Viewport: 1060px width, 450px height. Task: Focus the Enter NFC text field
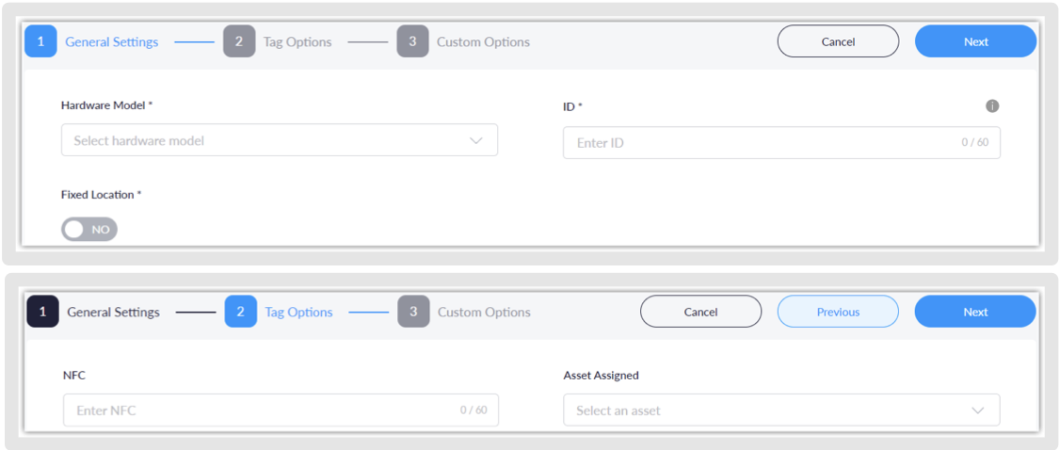[x=264, y=410]
